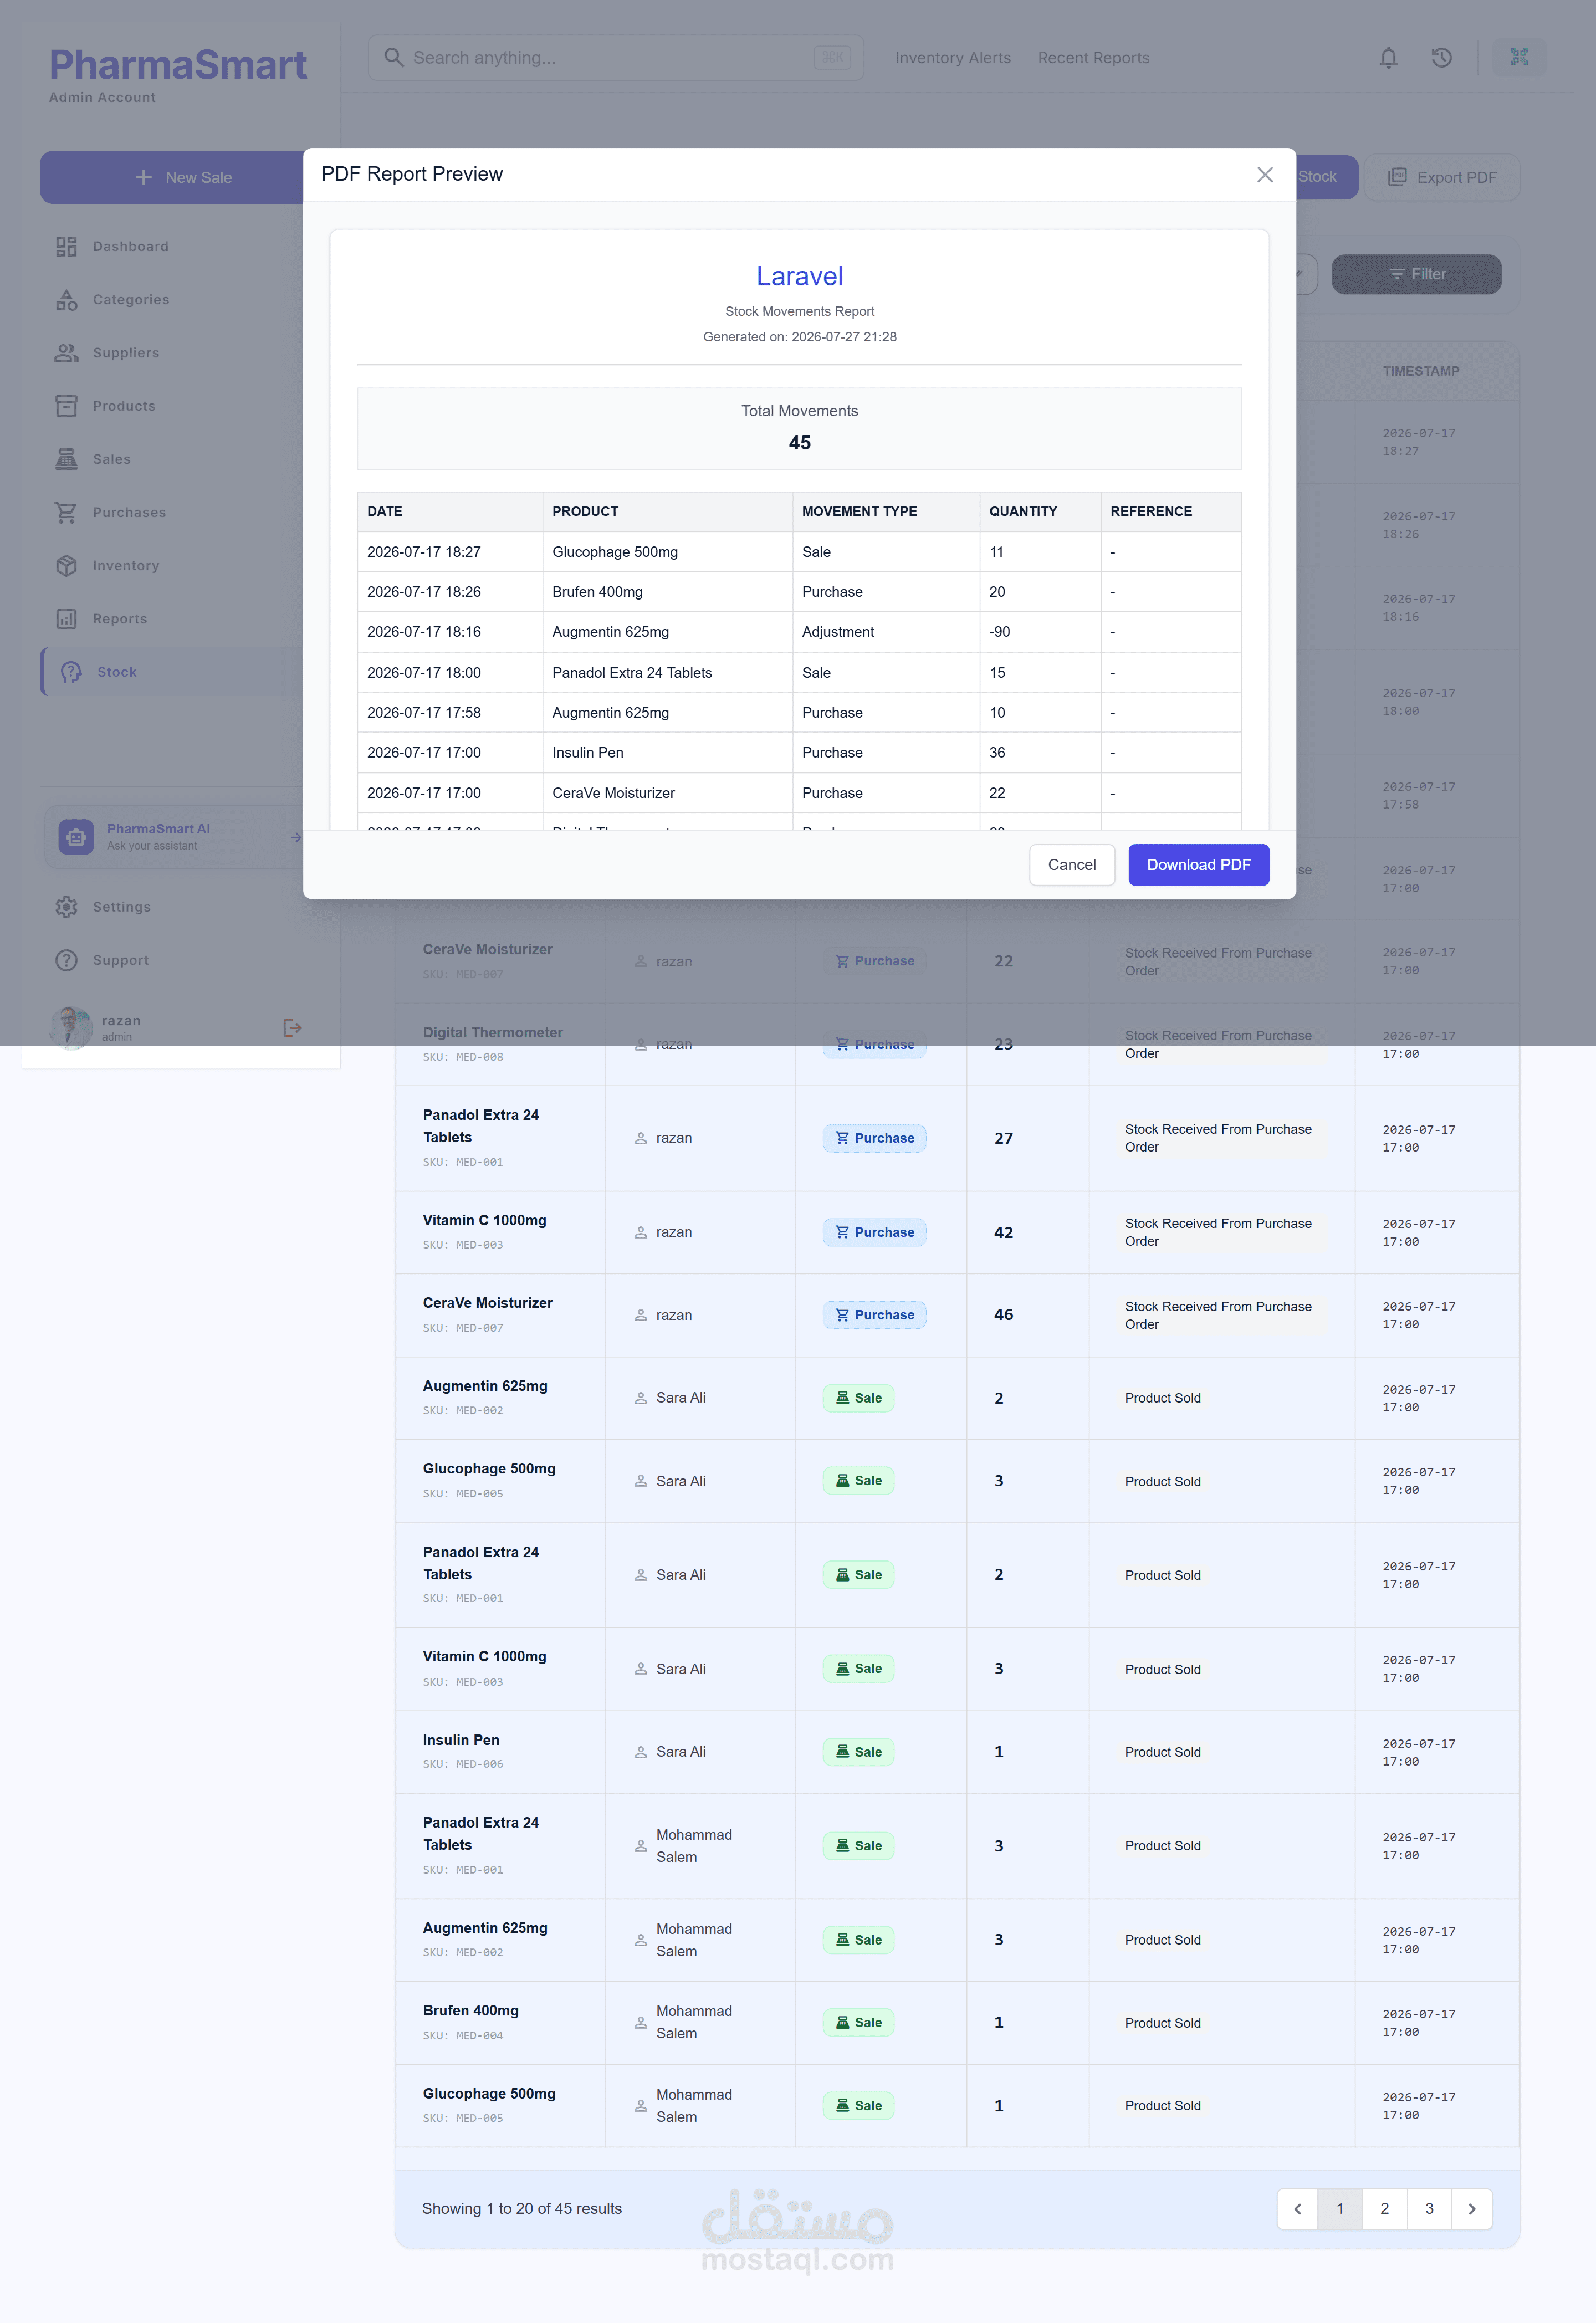Focus the Search anything field
Screen dimensions: 1596x2323
(x=616, y=58)
